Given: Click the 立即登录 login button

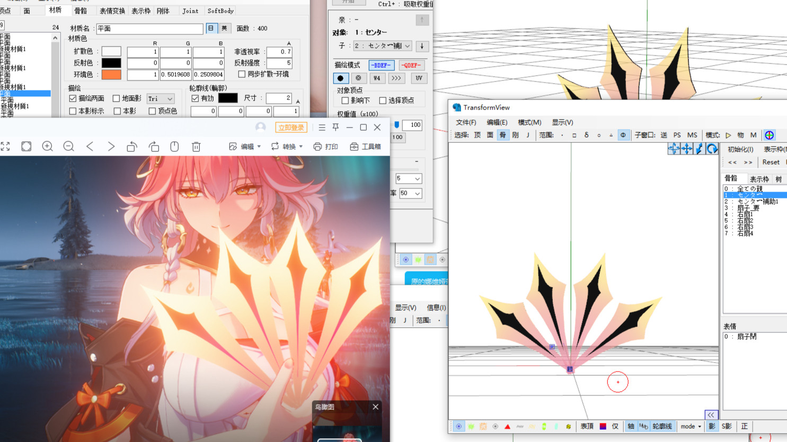Looking at the screenshot, I should click(291, 128).
